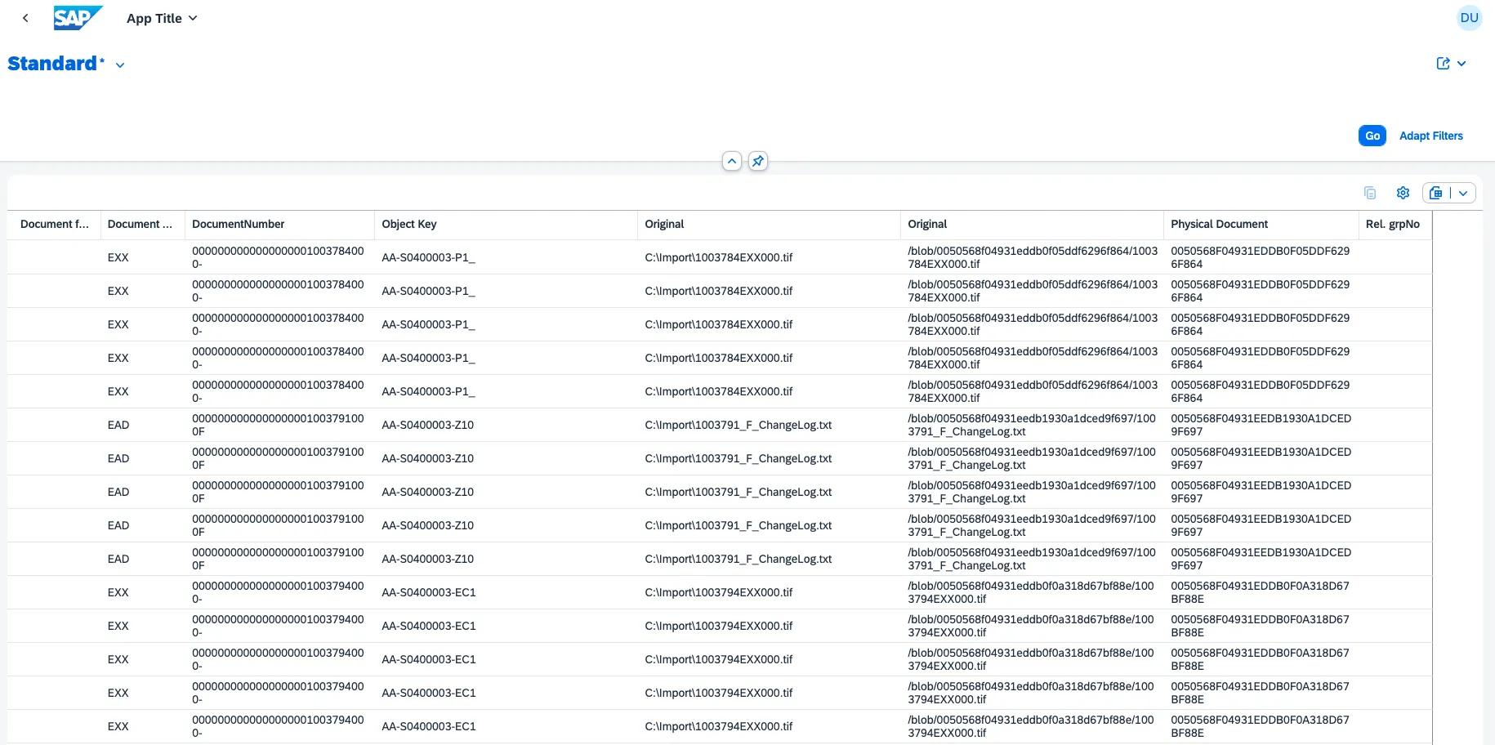
Task: Open Adapt Filters
Action: (x=1430, y=136)
